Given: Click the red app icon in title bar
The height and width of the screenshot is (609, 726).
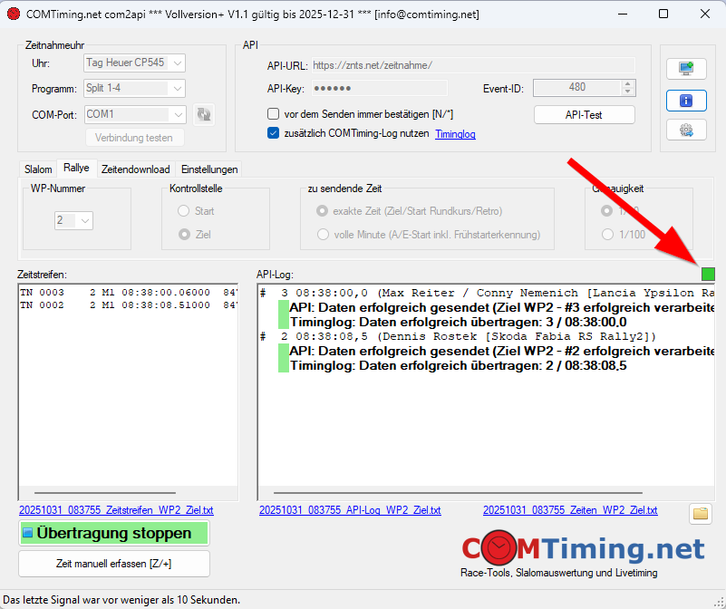Looking at the screenshot, I should 14,14.
